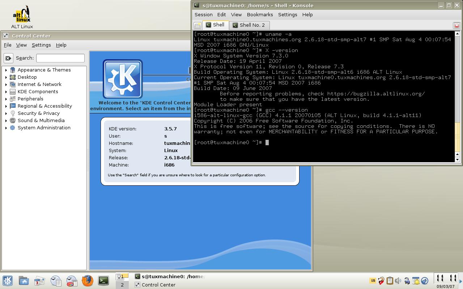The image size is (463, 289).
Task: Open the Control Center Help menu
Action: point(61,45)
